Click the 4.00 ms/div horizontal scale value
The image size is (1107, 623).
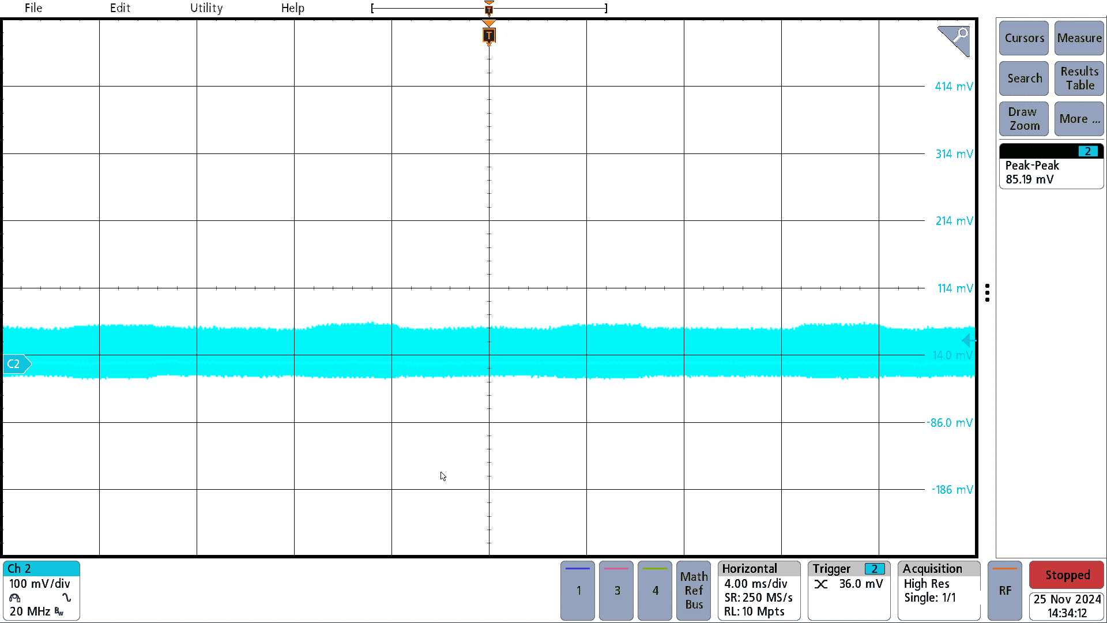(x=755, y=584)
